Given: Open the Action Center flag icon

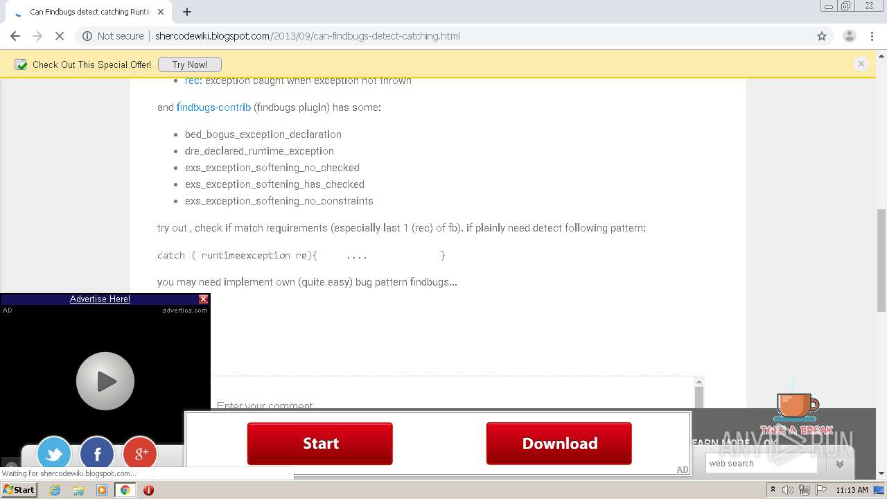Looking at the screenshot, I should [820, 490].
